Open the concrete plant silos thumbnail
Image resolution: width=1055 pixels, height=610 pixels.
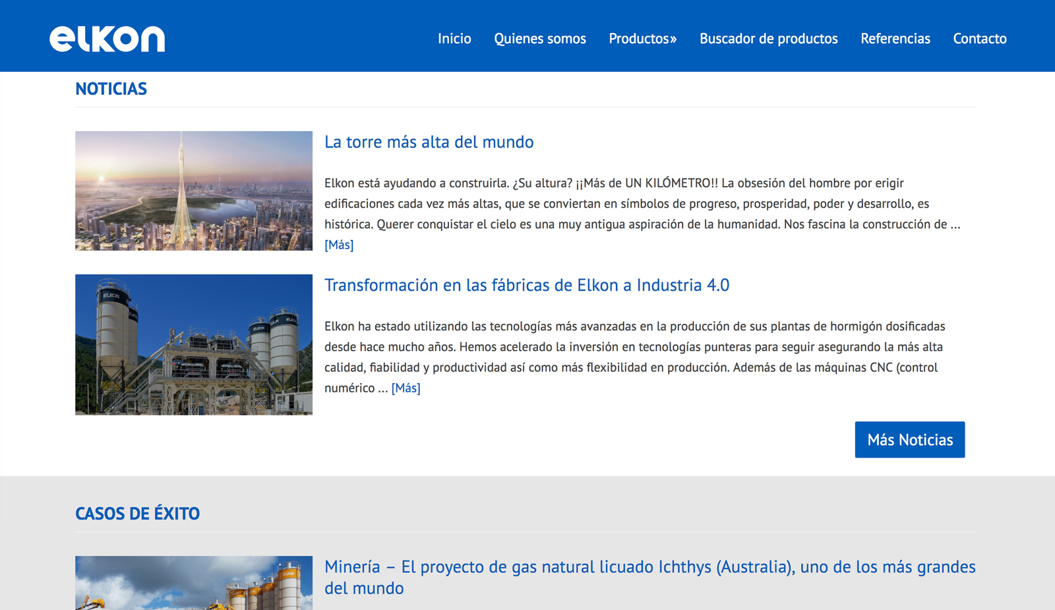pyautogui.click(x=194, y=344)
